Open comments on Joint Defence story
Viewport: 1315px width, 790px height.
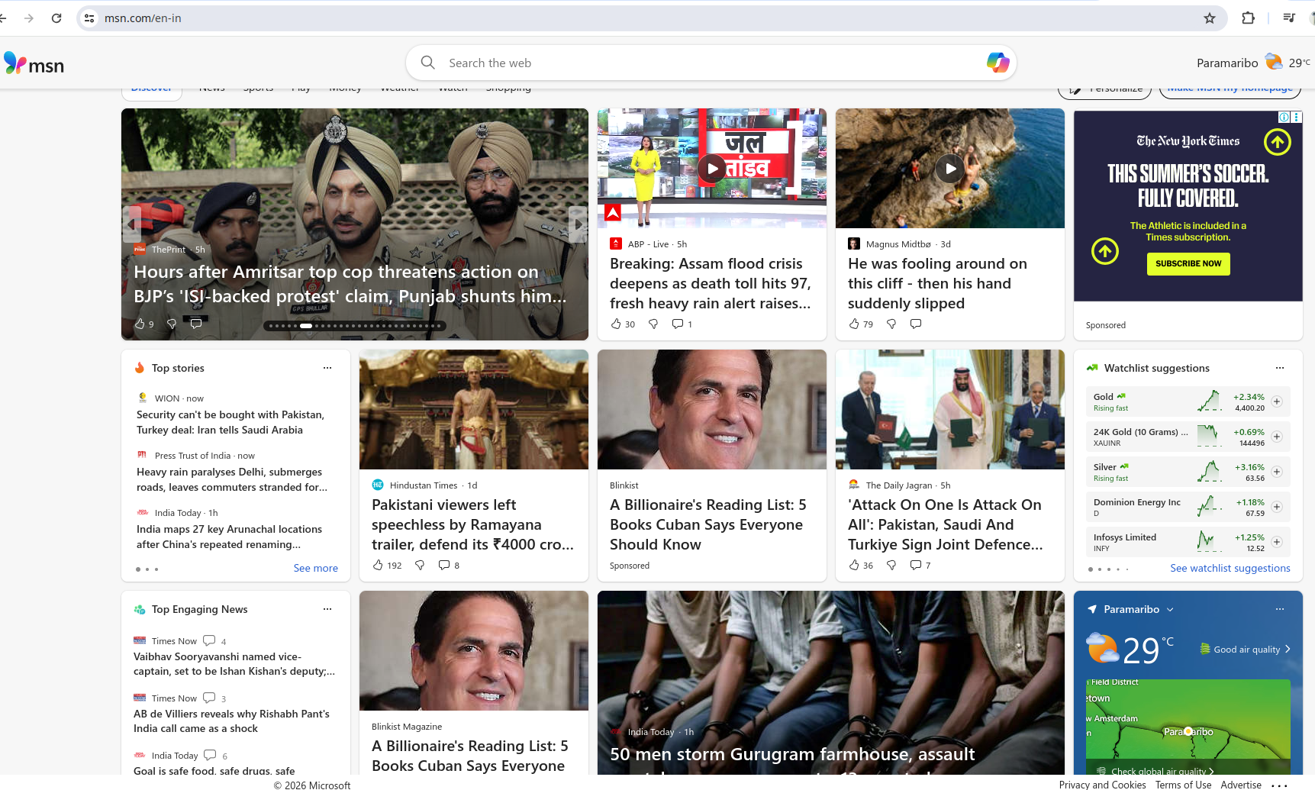pos(920,565)
